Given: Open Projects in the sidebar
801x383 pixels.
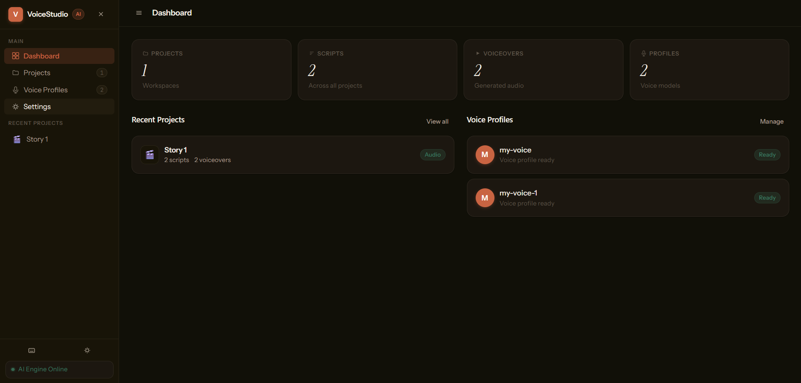Looking at the screenshot, I should [x=59, y=73].
